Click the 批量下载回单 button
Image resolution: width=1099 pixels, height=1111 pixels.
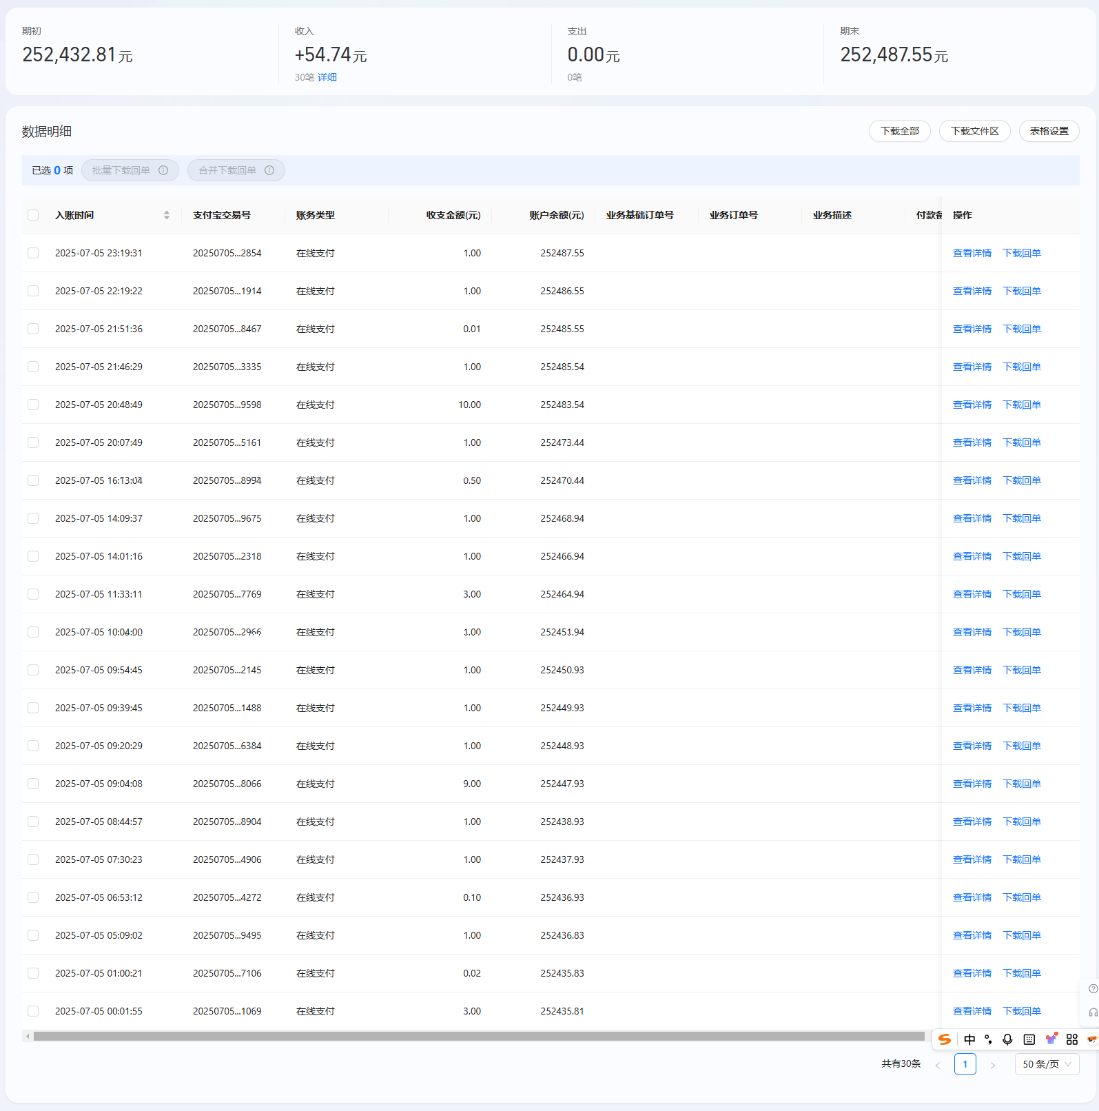click(130, 170)
